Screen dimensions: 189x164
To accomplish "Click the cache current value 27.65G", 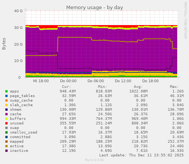I will tap(69, 114).
